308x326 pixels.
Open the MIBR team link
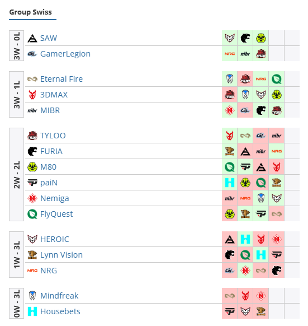(x=50, y=110)
